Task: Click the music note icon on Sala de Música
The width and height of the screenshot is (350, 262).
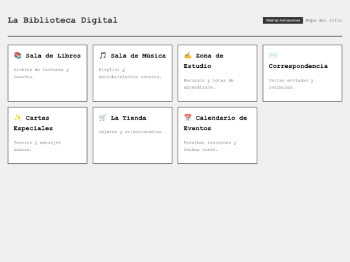Action: [x=102, y=55]
